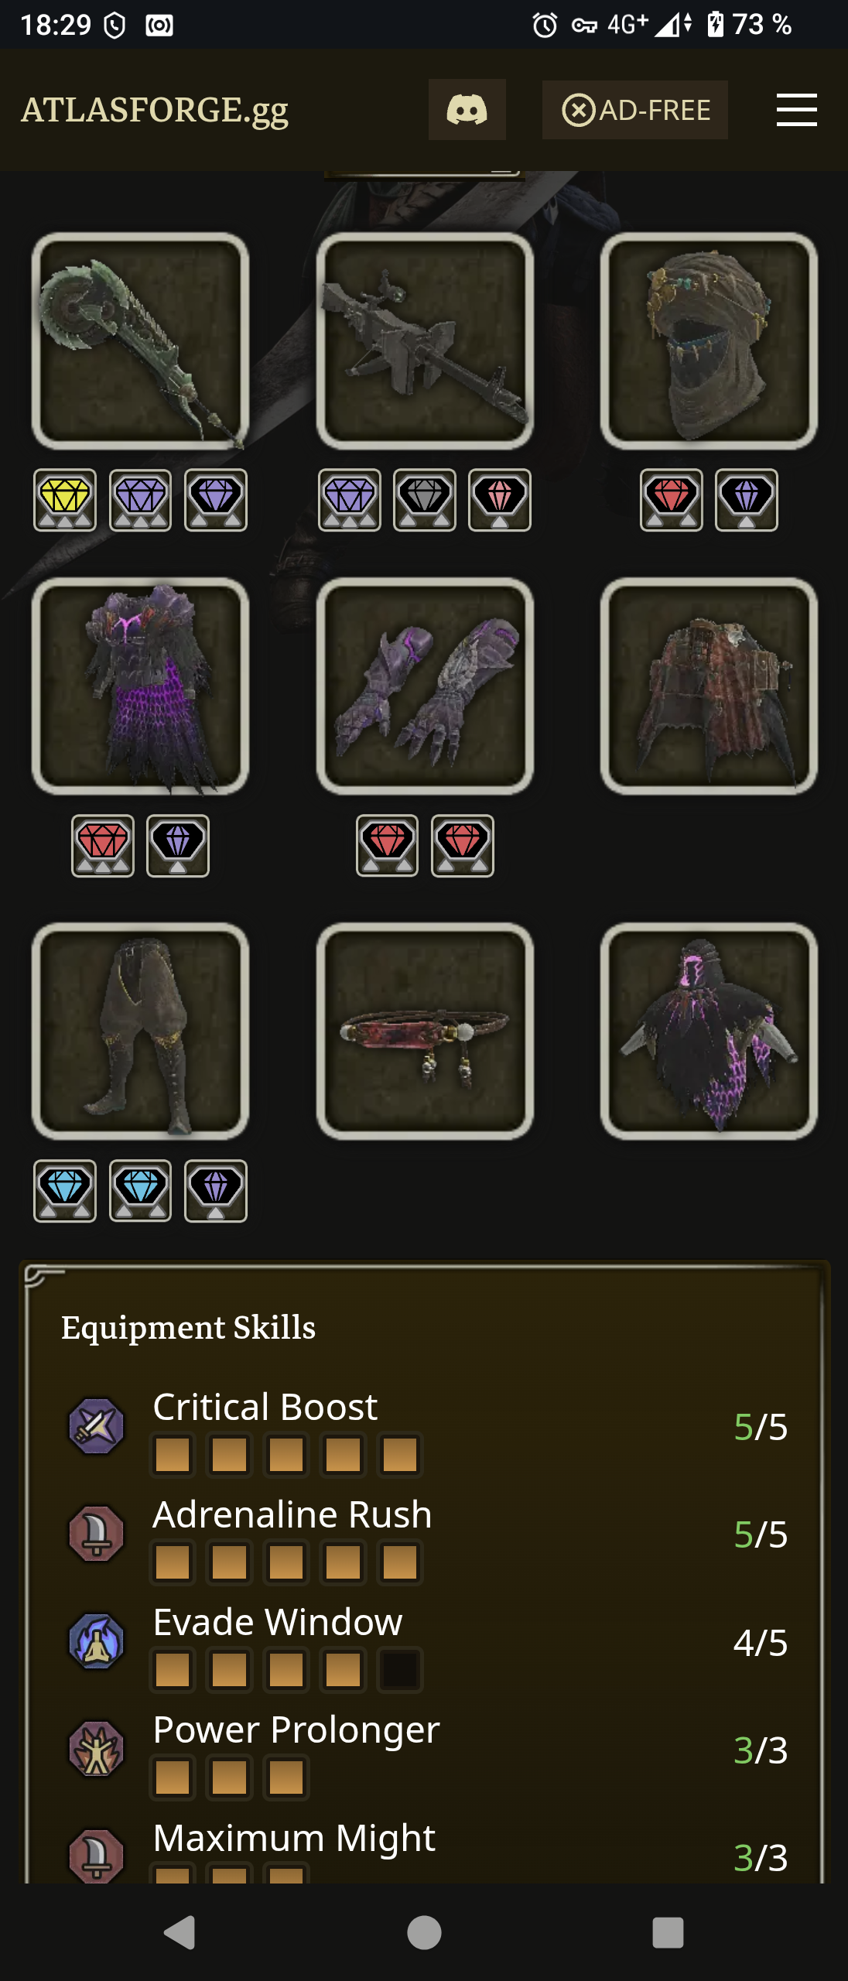The height and width of the screenshot is (1981, 848).
Task: Click the gray decoration gem icon
Action: 425,500
